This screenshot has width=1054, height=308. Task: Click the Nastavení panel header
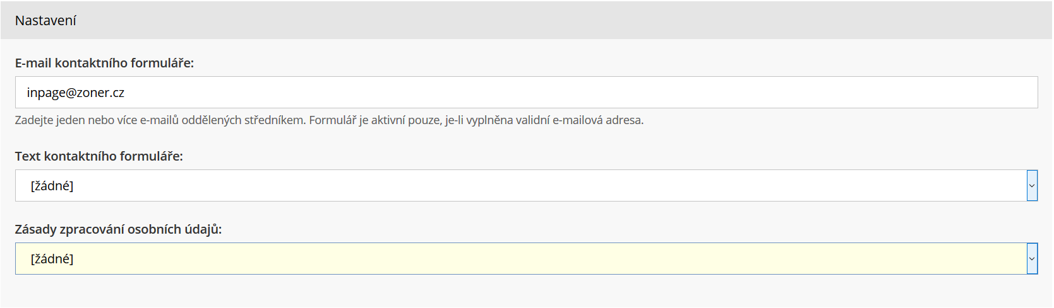pyautogui.click(x=527, y=20)
